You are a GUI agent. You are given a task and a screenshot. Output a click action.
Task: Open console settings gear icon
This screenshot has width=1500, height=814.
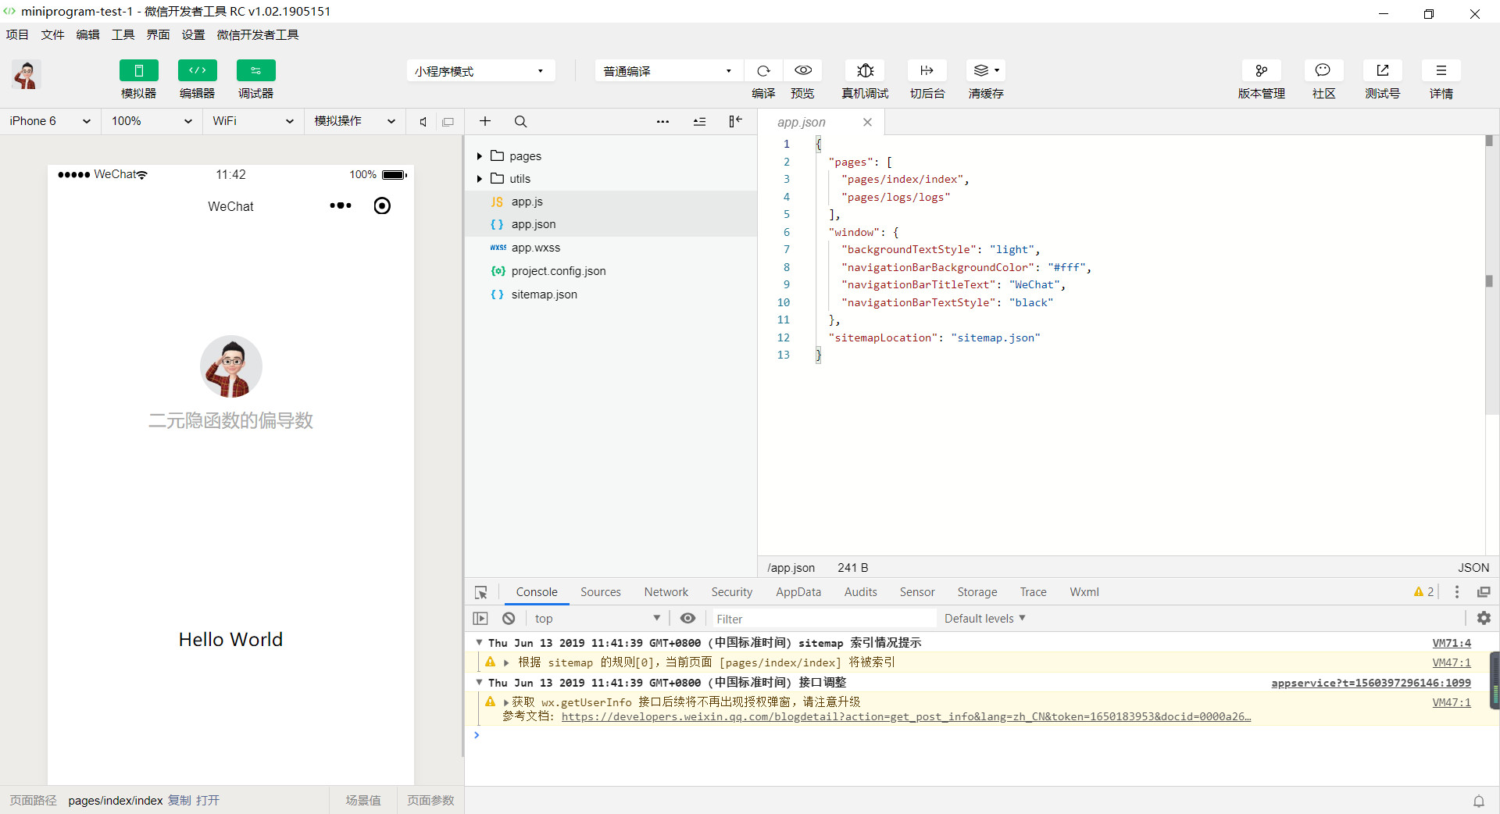tap(1484, 618)
